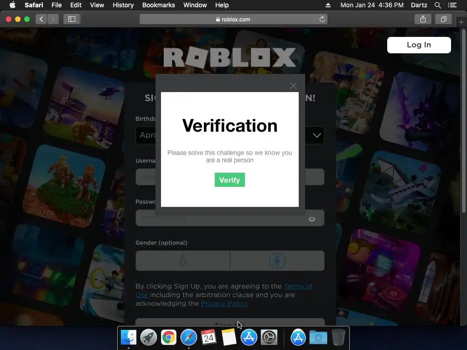
Task: Open the View menu
Action: (x=97, y=5)
